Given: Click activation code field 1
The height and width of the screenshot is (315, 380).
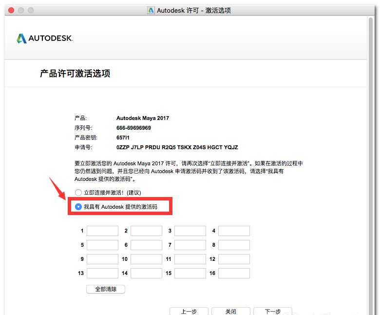Looking at the screenshot, I should (x=102, y=231).
